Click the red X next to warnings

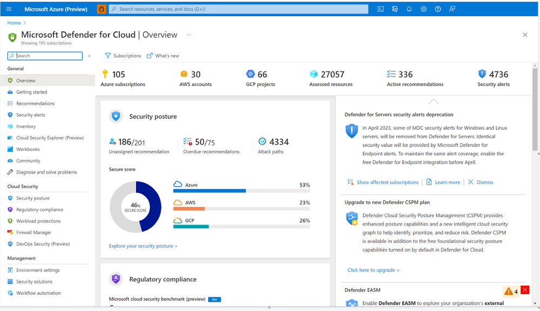point(525,290)
